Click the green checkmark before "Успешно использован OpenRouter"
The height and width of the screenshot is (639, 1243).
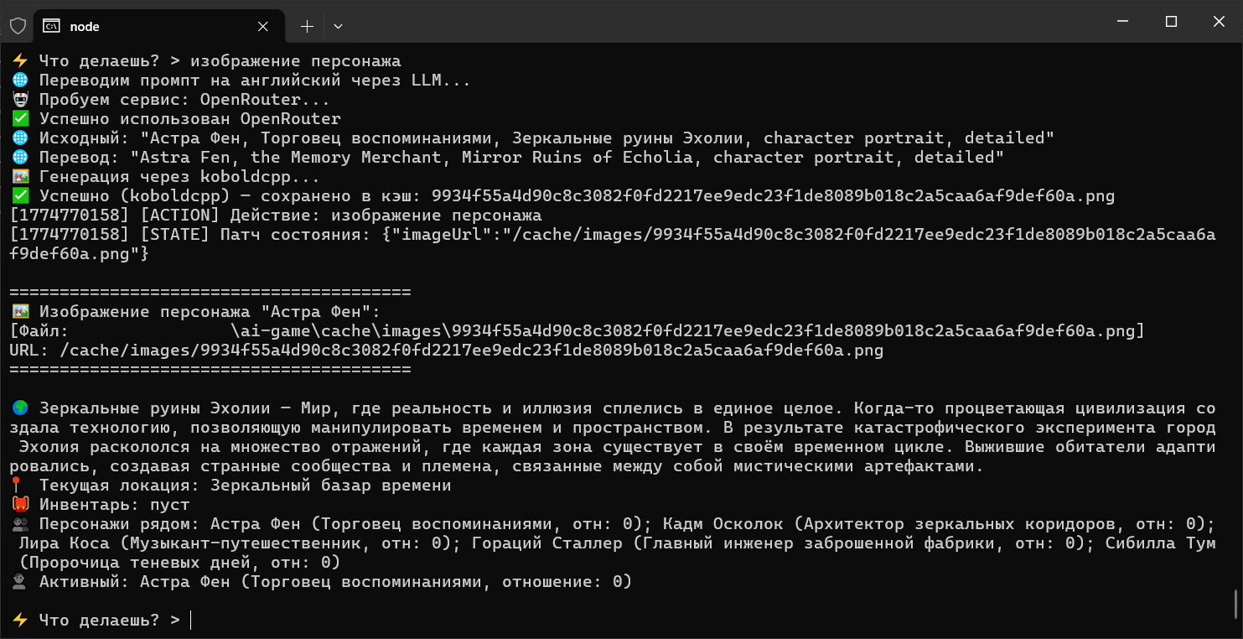(x=19, y=119)
